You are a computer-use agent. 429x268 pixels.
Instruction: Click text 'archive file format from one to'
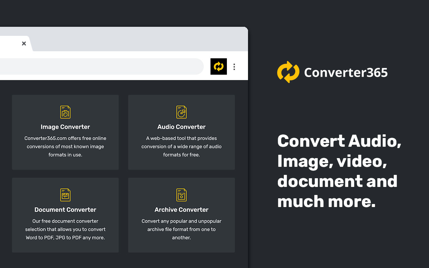[181, 229]
